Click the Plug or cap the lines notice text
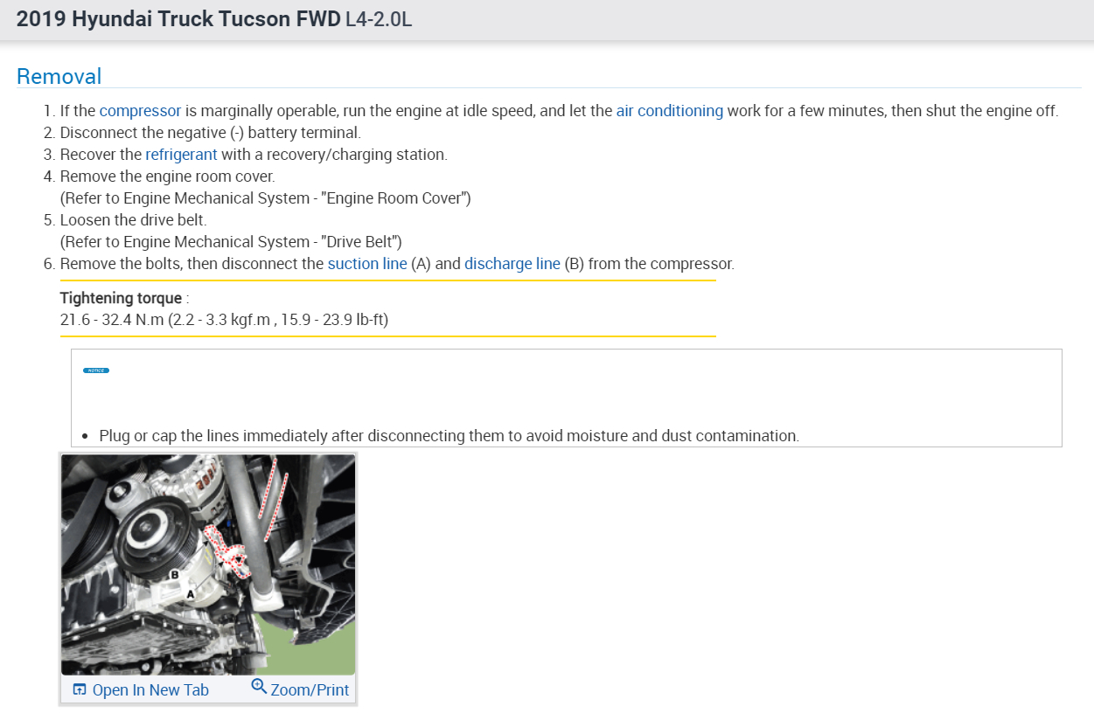The height and width of the screenshot is (720, 1094). click(449, 435)
